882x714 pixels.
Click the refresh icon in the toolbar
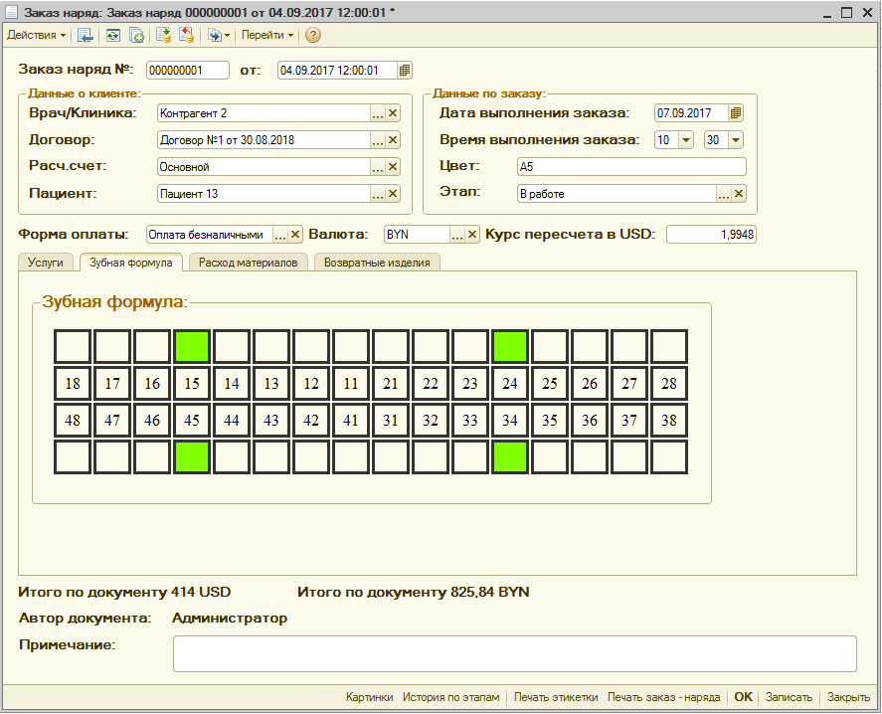point(113,35)
